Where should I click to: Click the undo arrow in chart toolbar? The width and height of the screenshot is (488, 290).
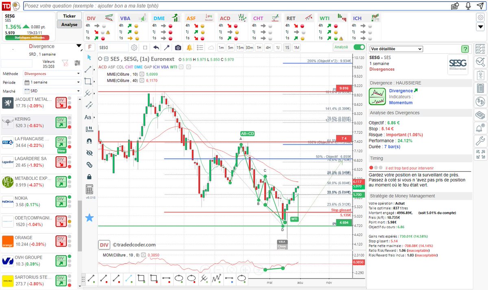[x=156, y=48]
